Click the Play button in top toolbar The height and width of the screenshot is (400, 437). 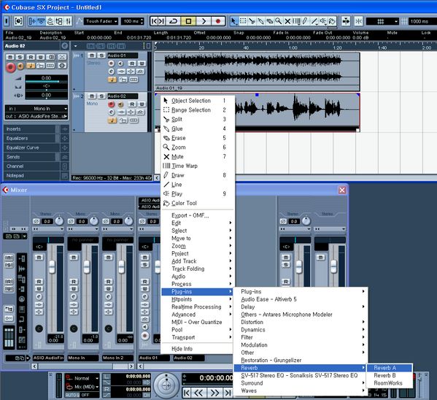tap(204, 21)
